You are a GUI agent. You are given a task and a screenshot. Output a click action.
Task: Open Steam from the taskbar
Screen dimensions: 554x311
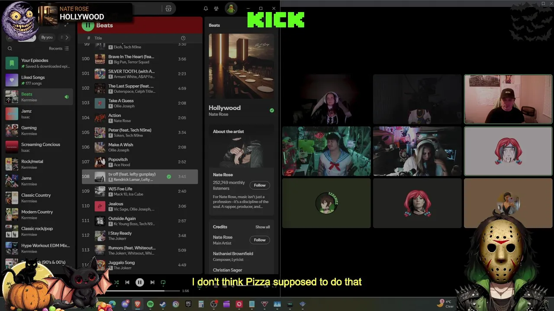163,304
